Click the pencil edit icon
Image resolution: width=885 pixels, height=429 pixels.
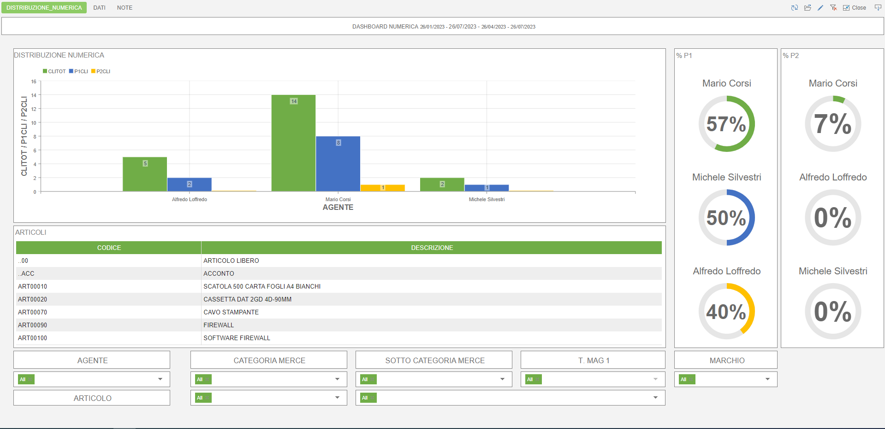820,8
